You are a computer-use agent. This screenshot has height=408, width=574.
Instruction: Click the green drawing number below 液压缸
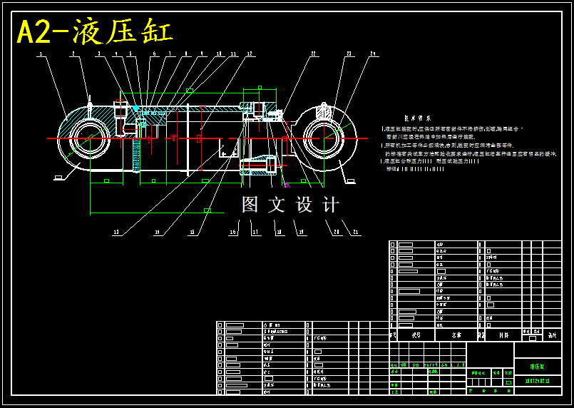(x=538, y=382)
